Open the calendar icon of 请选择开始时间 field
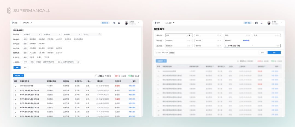The width and height of the screenshot is (295, 127). 59,62
